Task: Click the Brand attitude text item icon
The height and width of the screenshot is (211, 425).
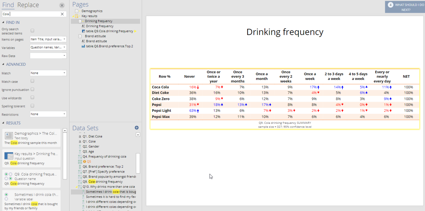Action: [83, 41]
